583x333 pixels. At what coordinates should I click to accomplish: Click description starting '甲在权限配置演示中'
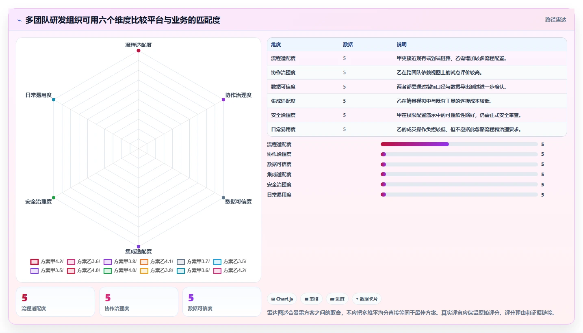(x=459, y=115)
